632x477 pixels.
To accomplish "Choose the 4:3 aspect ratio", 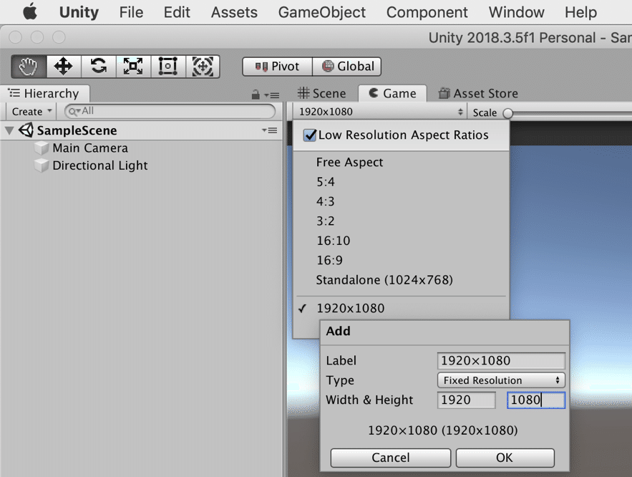I will [325, 201].
